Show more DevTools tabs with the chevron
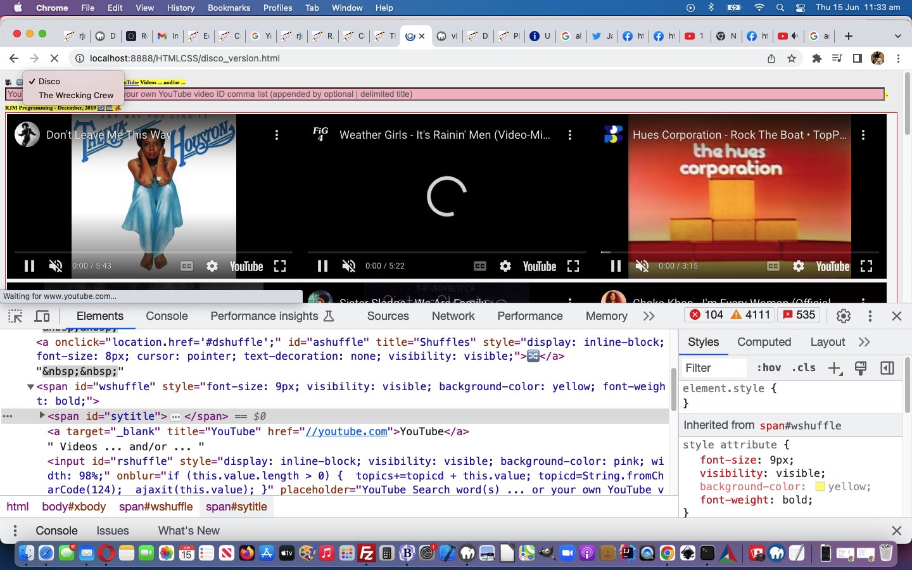 [649, 316]
